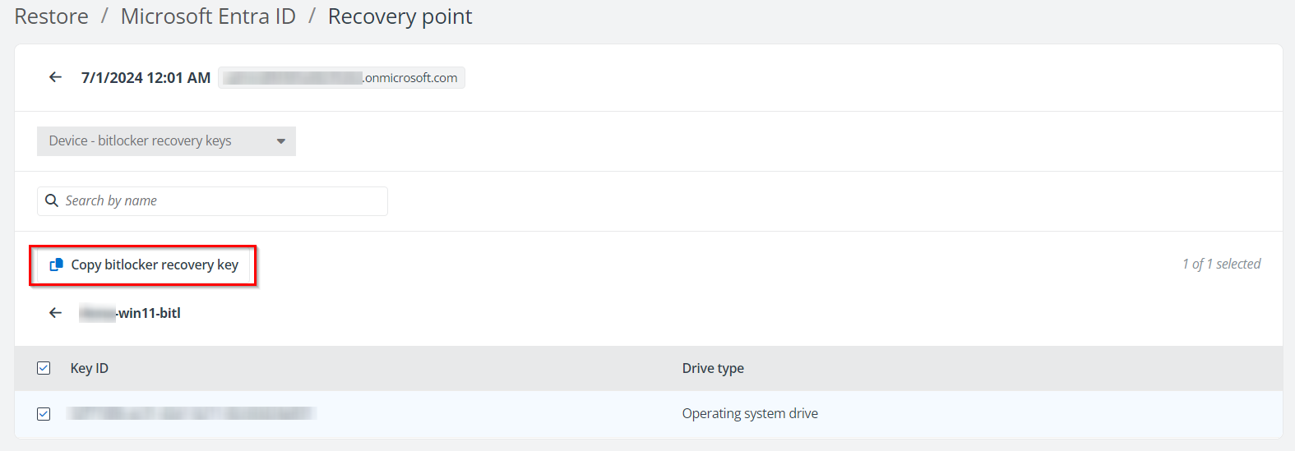The image size is (1295, 451).
Task: Click the Key ID column header
Action: click(x=90, y=368)
